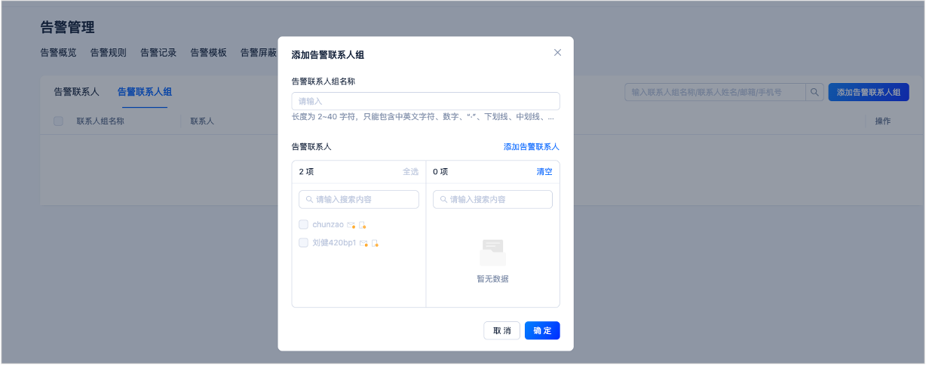Open the 告警记录 navigation tab
The height and width of the screenshot is (365, 926).
click(x=158, y=53)
